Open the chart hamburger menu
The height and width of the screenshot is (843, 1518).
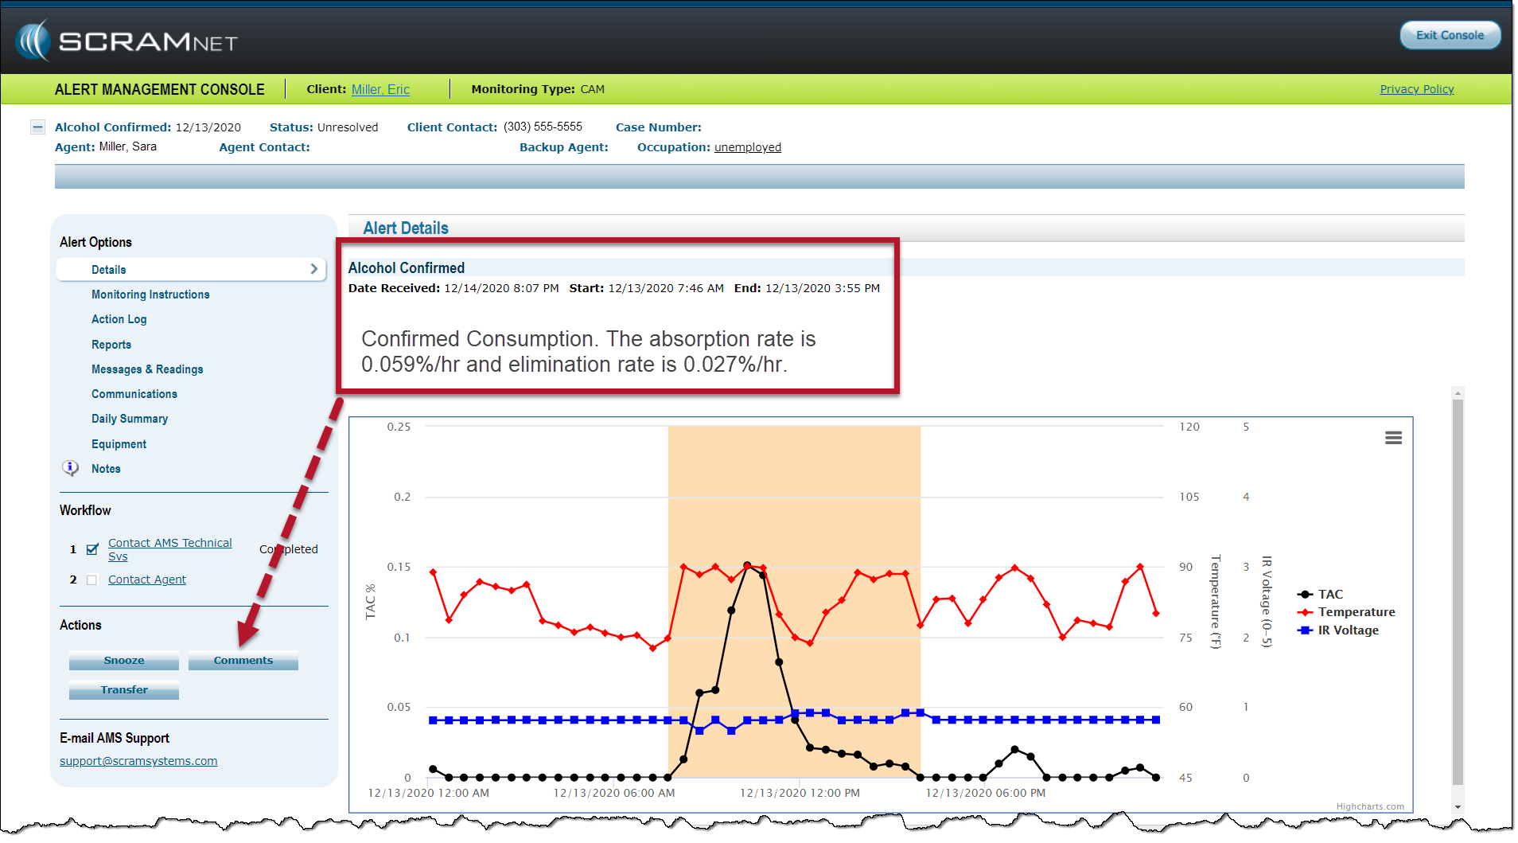[x=1393, y=438]
